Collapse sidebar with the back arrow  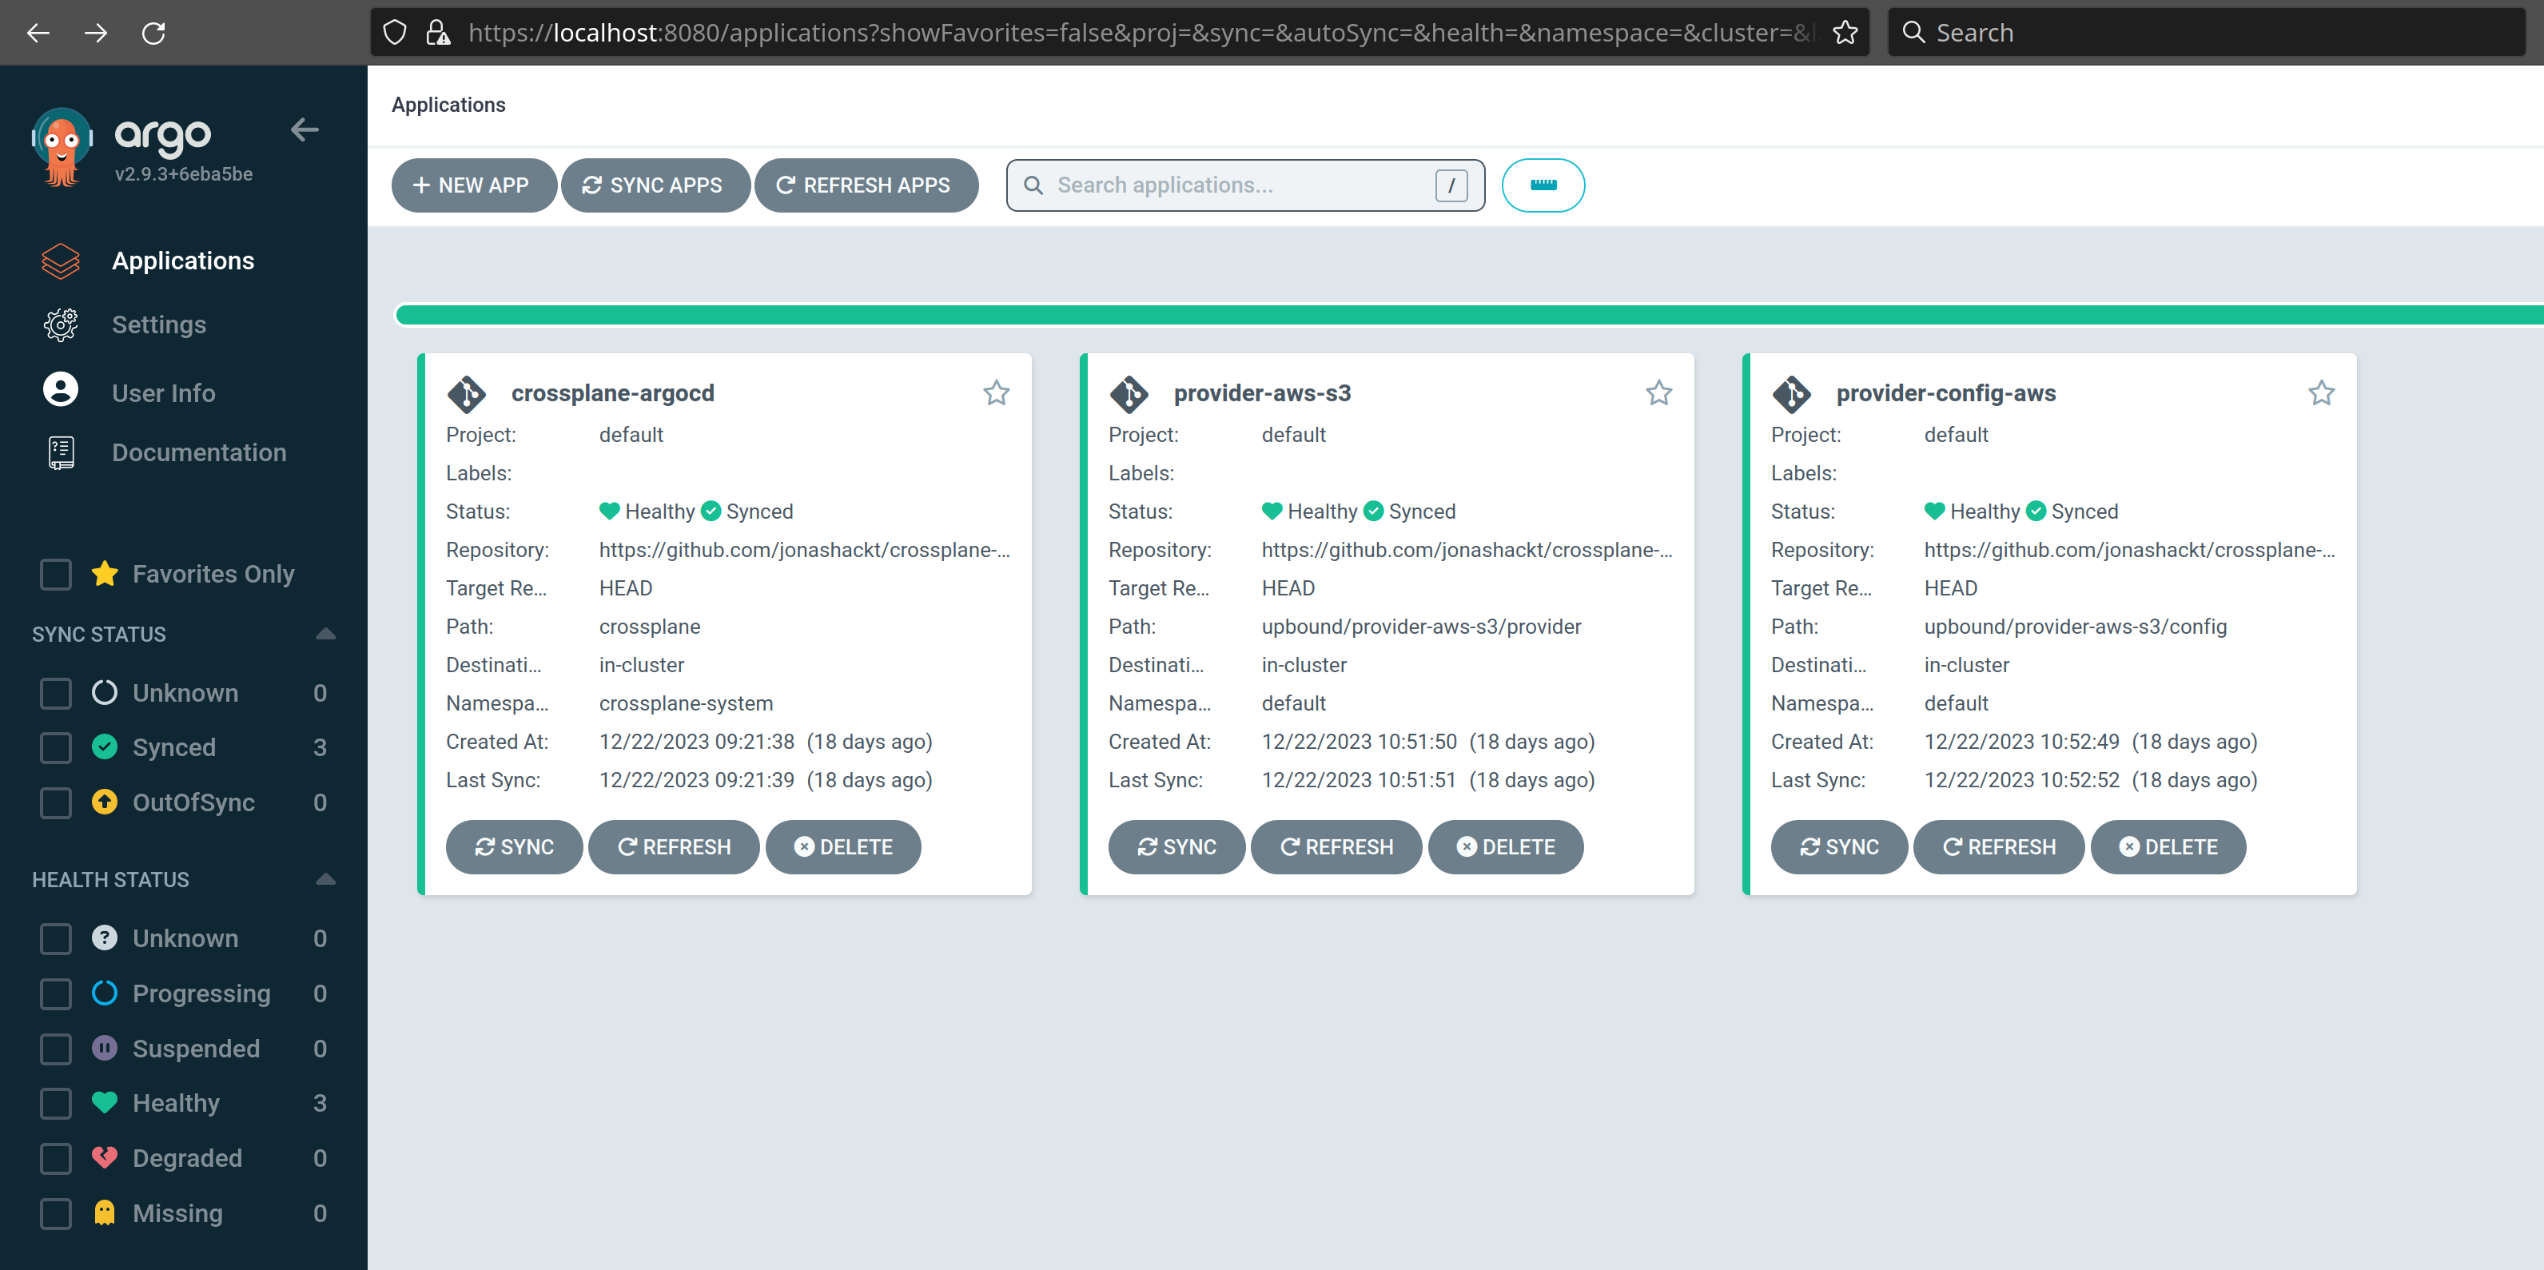305,129
